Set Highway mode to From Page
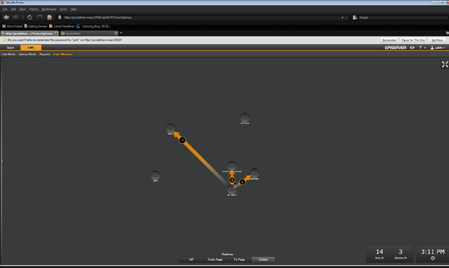 click(215, 260)
